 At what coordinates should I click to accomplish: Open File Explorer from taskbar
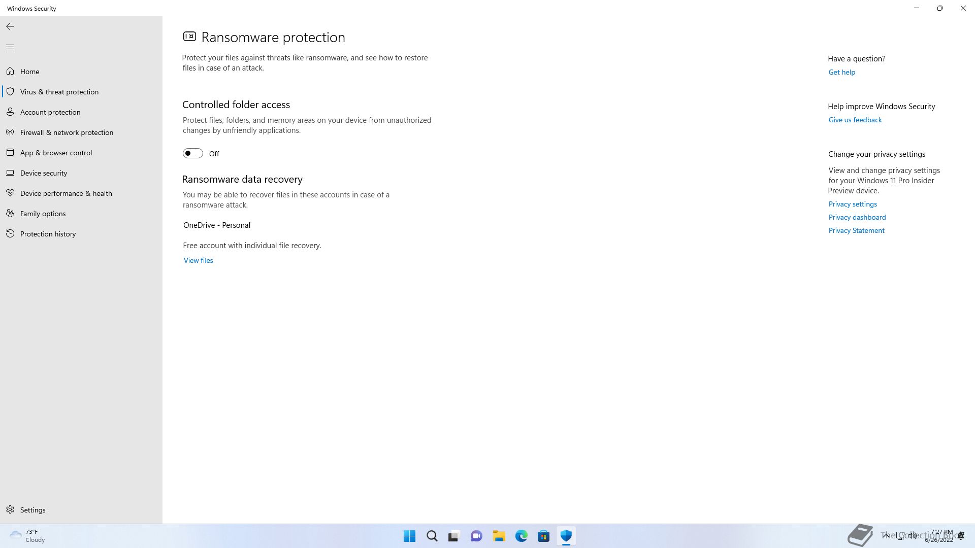click(499, 536)
